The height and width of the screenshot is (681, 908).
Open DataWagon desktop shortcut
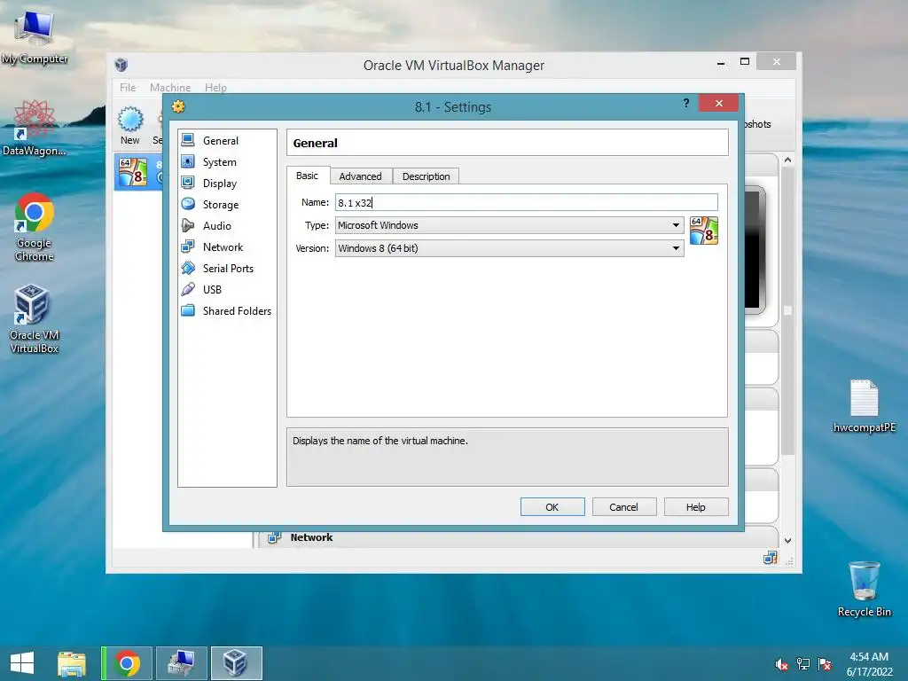tap(35, 128)
